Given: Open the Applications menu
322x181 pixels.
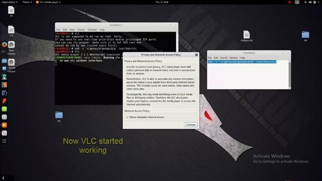Looking at the screenshot, I should pyautogui.click(x=10, y=2).
